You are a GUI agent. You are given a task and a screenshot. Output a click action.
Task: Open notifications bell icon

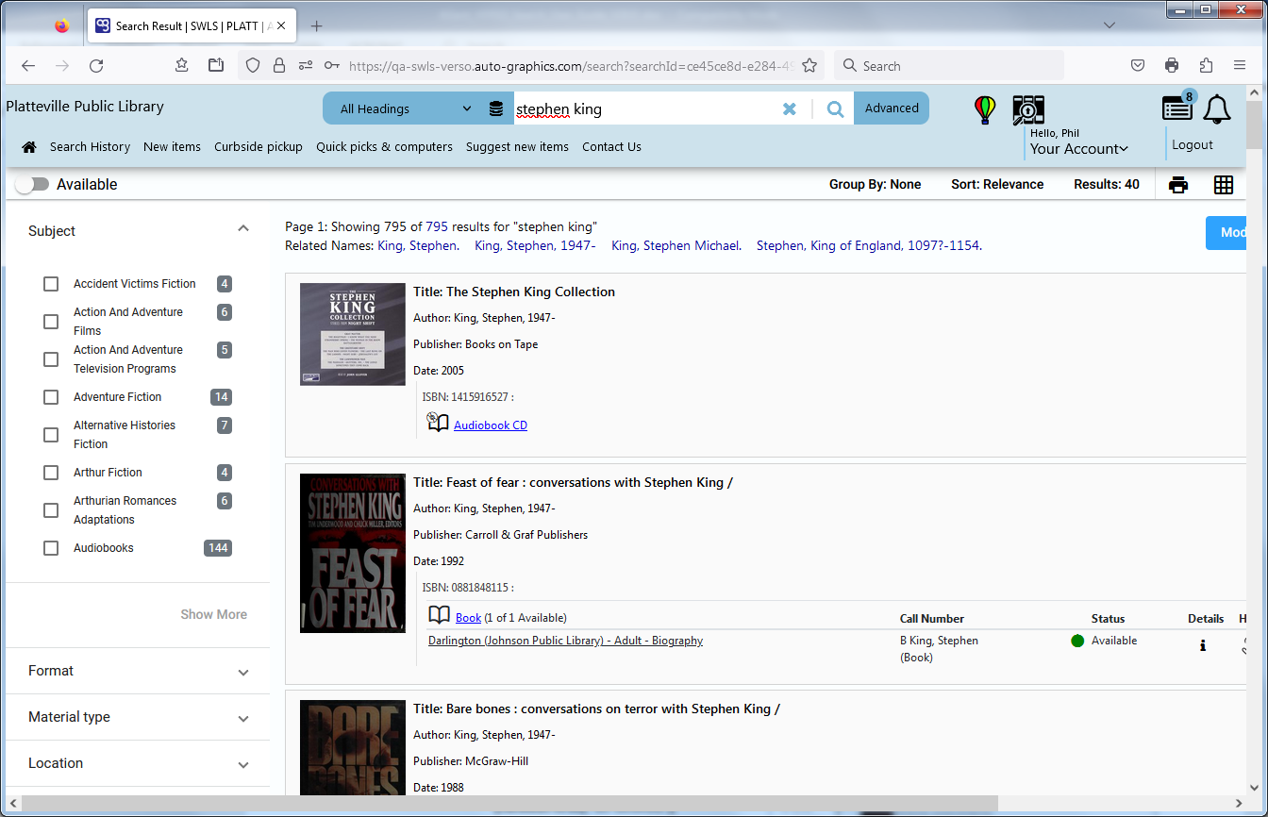(x=1217, y=109)
